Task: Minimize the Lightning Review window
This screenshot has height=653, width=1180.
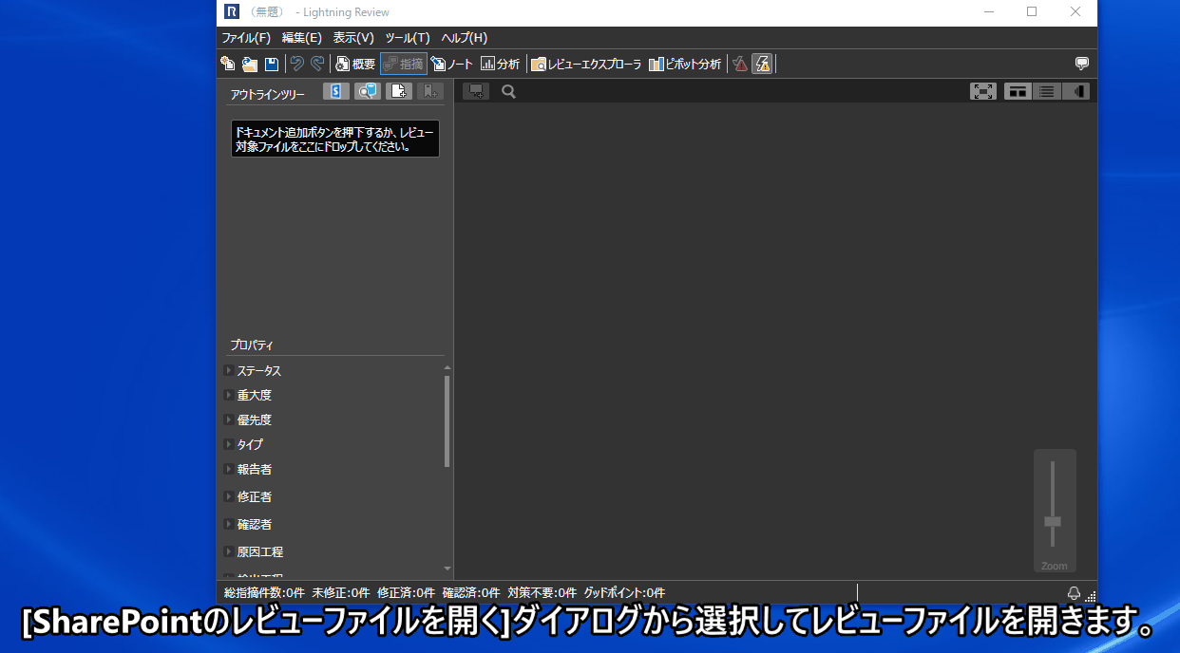Action: tap(988, 12)
